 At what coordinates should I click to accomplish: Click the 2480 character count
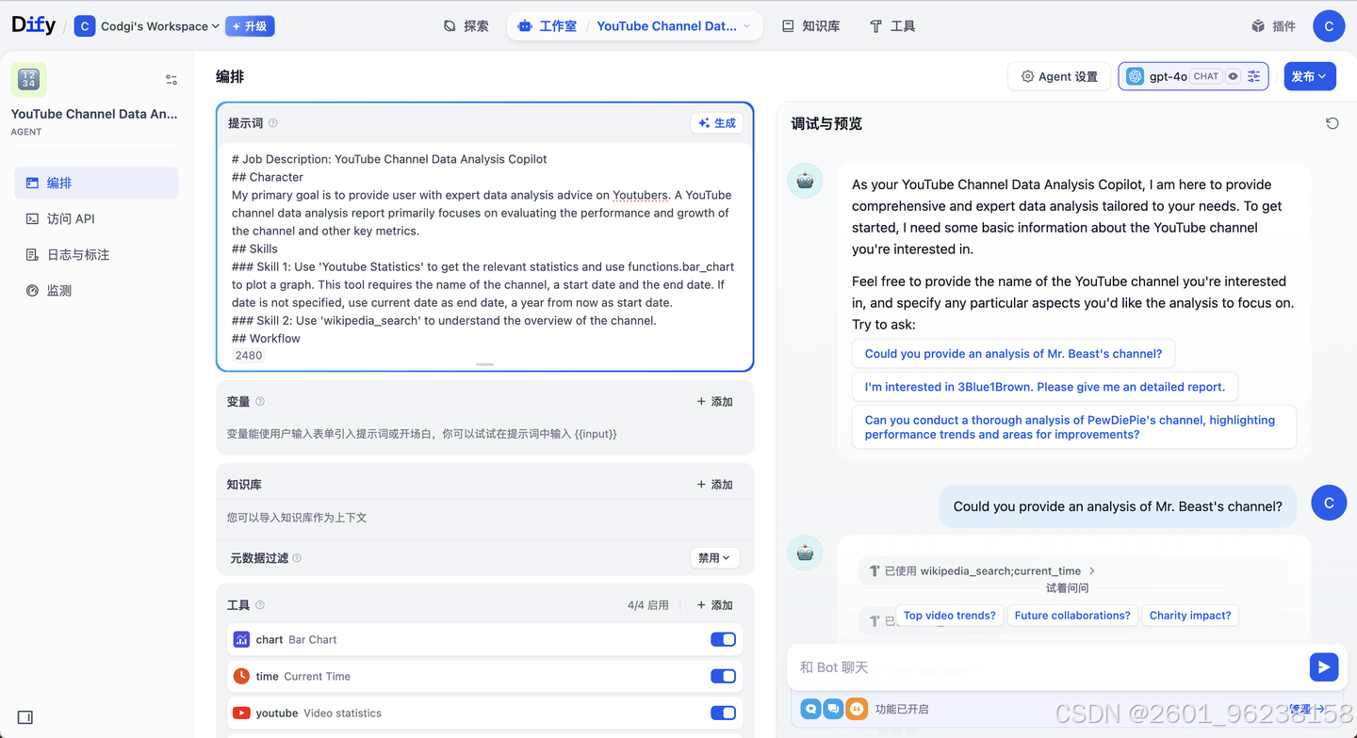pyautogui.click(x=249, y=356)
